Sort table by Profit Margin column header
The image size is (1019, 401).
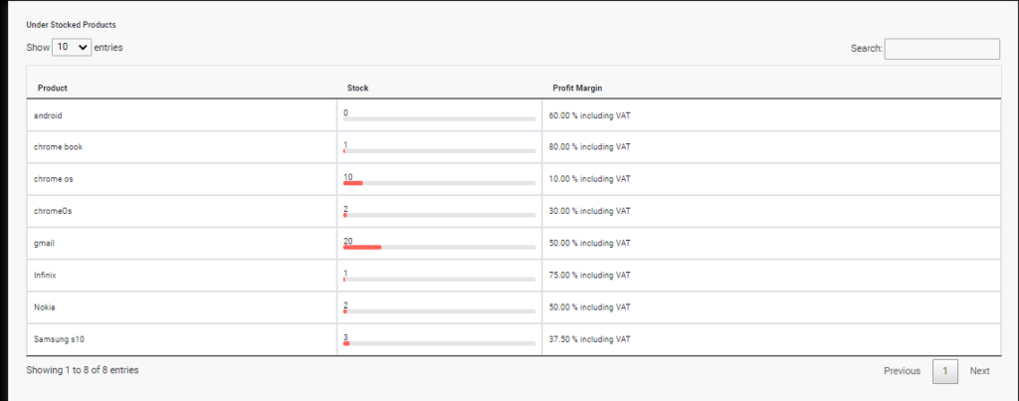577,88
